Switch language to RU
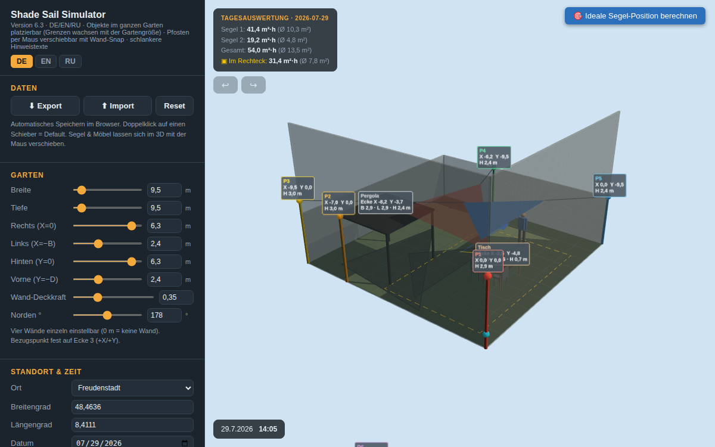Screen dimensions: 715x447 coord(70,61)
